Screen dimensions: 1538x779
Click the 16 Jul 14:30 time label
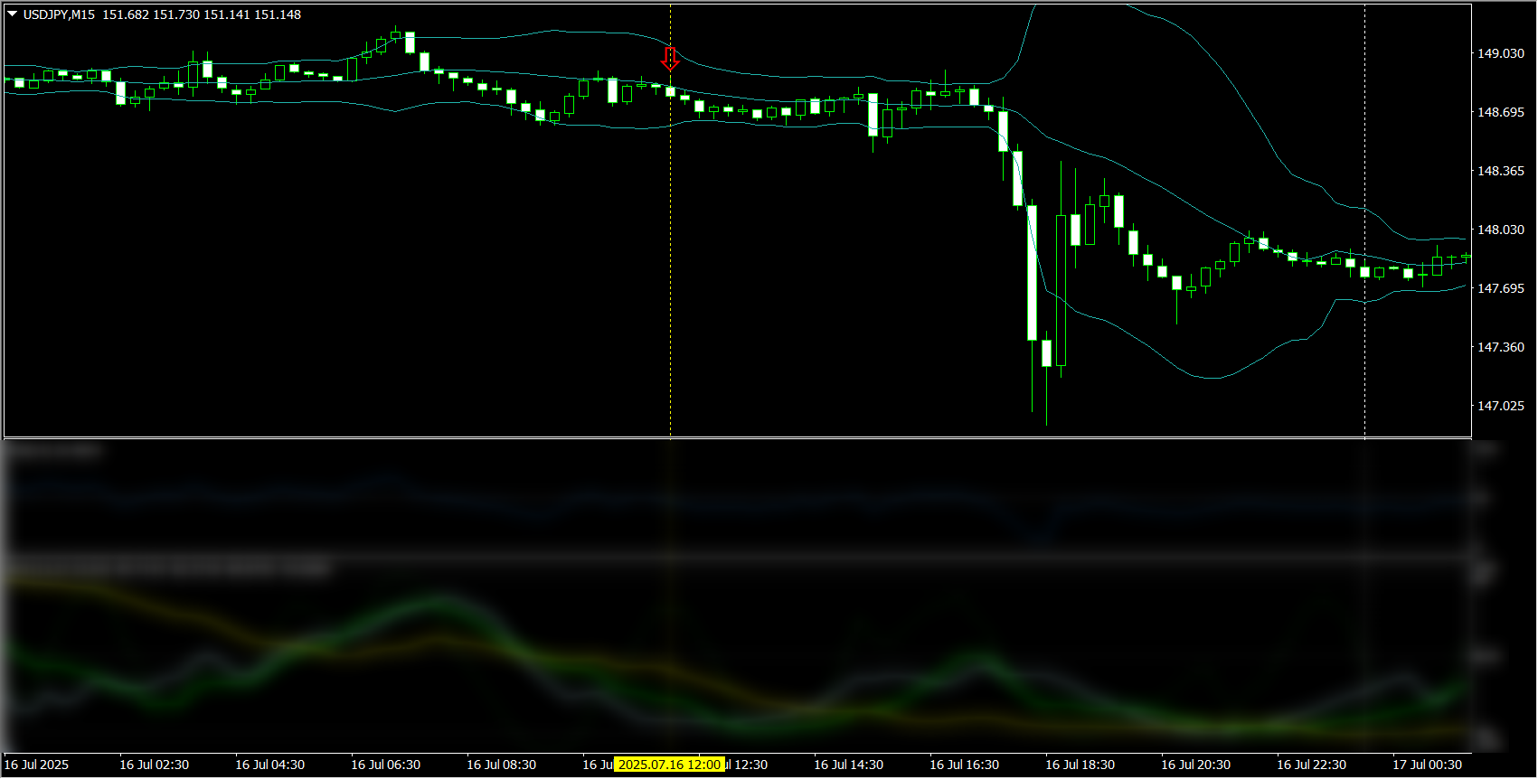click(x=849, y=765)
